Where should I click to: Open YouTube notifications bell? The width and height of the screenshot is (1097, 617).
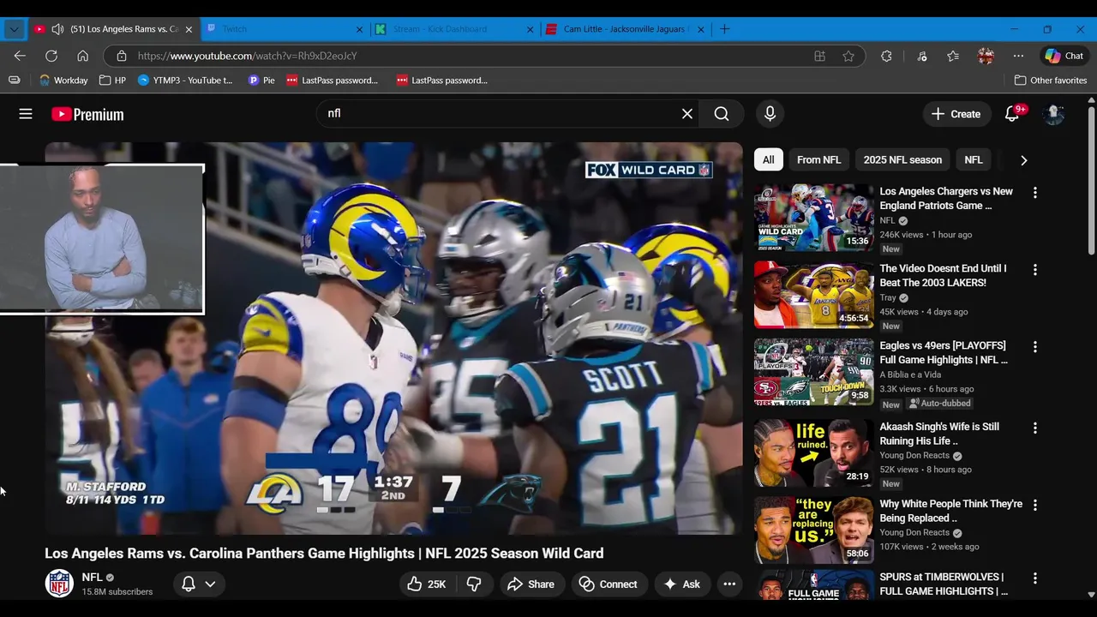pos(1012,114)
